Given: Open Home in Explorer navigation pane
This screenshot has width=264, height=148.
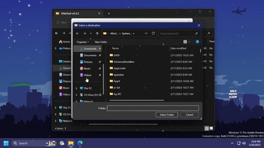Looking at the screenshot, I should (64, 42).
